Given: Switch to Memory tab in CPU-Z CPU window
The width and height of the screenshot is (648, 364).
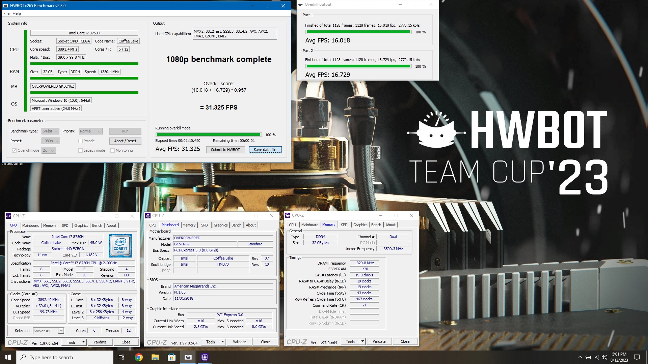Looking at the screenshot, I should click(x=50, y=225).
